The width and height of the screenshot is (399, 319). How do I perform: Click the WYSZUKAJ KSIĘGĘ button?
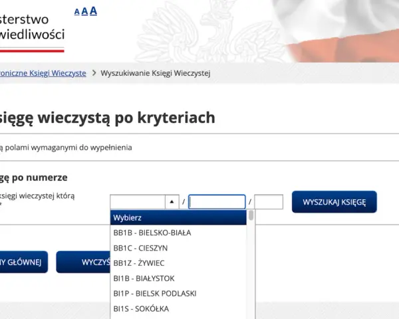click(334, 202)
